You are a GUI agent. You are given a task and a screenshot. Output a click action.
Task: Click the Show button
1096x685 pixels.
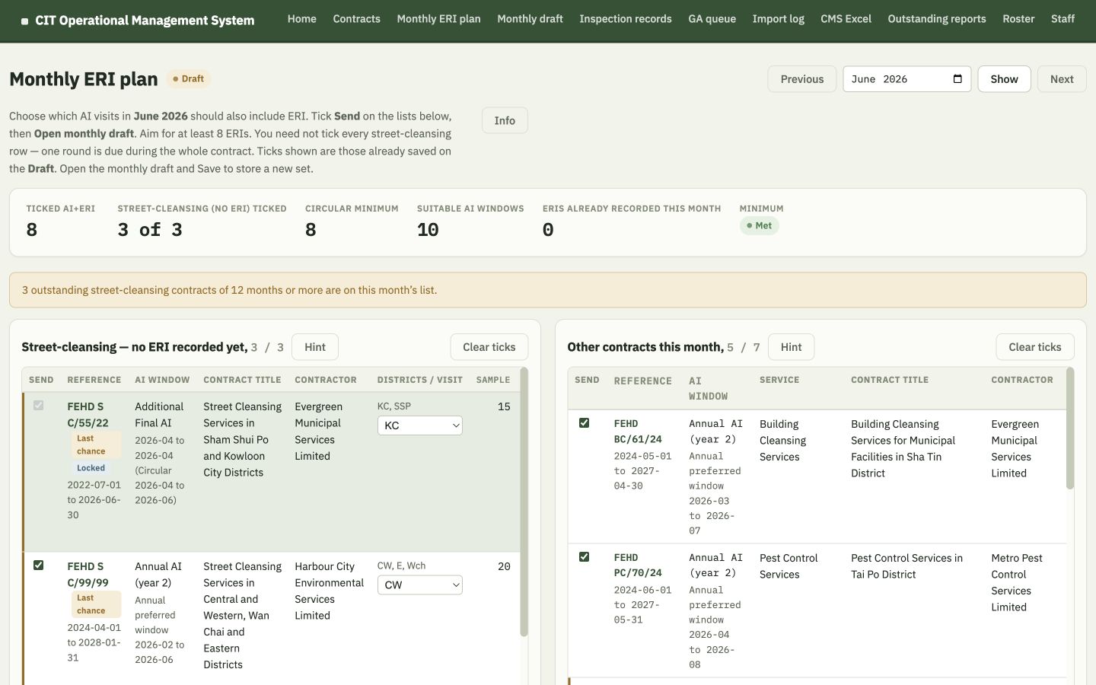click(x=1004, y=79)
